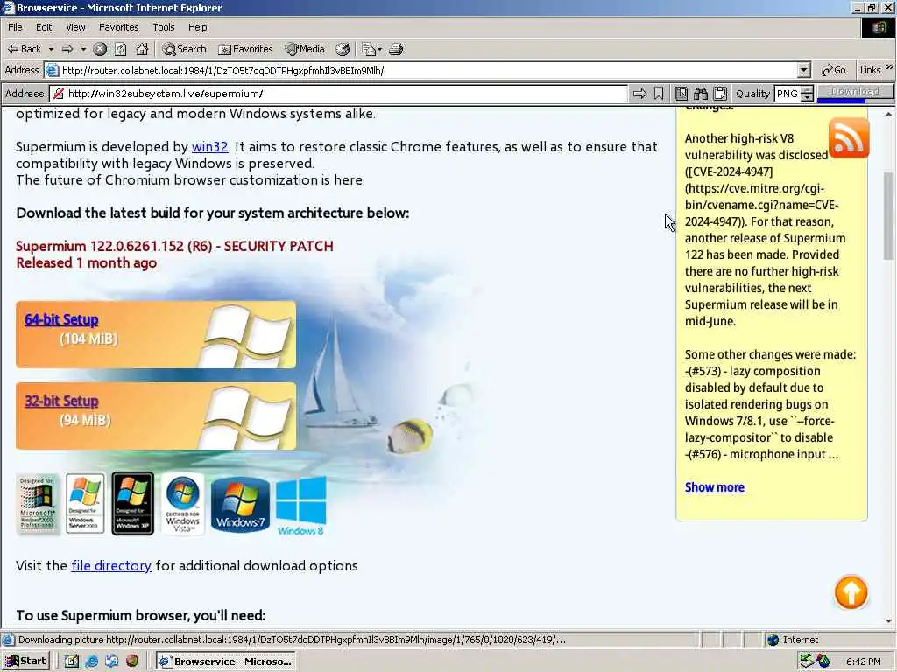
Task: Click the Quality stepper up arrow
Action: tap(807, 90)
